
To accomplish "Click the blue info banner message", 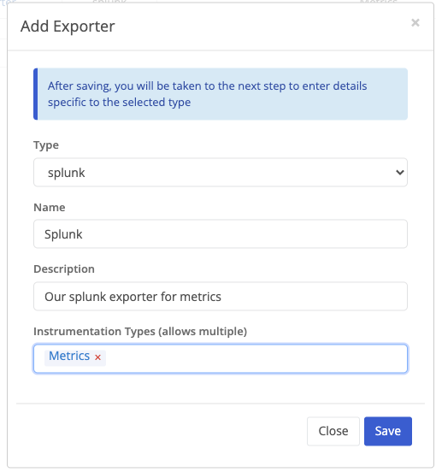I will pyautogui.click(x=221, y=94).
